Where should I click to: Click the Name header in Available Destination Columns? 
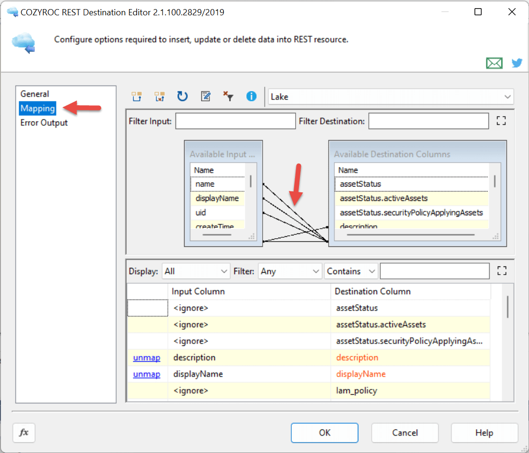click(411, 170)
